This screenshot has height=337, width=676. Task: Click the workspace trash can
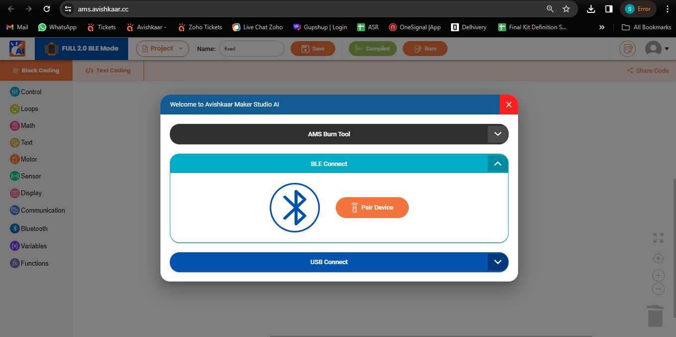point(655,316)
